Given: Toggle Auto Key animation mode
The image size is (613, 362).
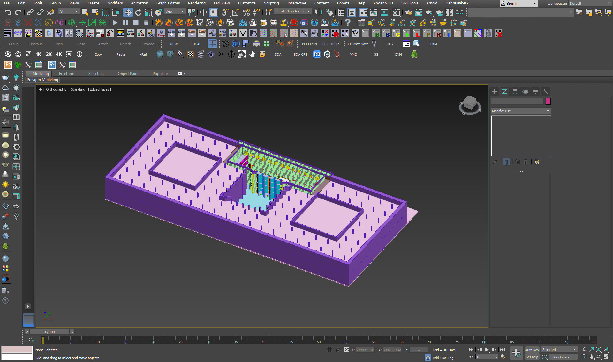Looking at the screenshot, I should pyautogui.click(x=532, y=350).
